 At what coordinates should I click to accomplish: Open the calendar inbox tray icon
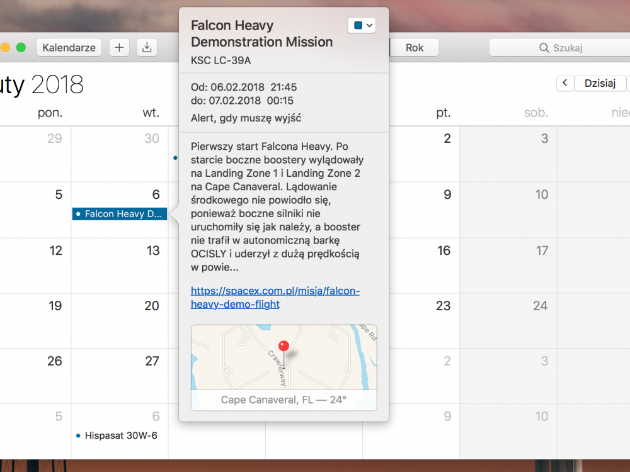click(x=147, y=48)
